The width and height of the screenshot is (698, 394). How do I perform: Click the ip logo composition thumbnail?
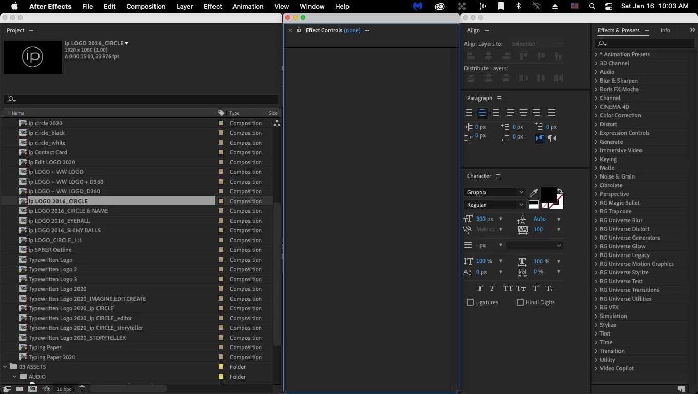click(x=33, y=57)
